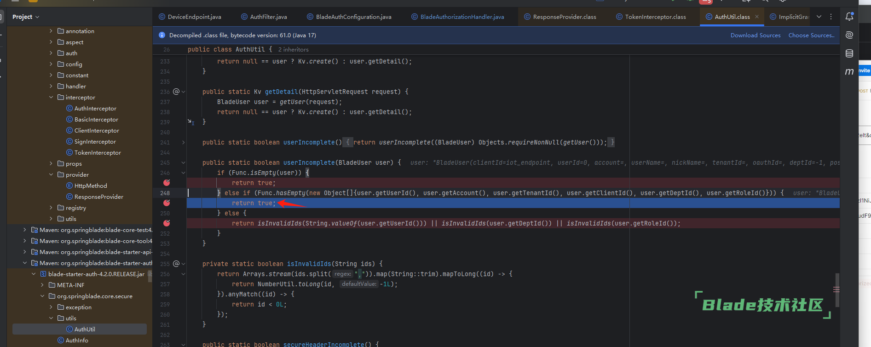This screenshot has height=347, width=871.
Task: Expand the exception folder
Action: (51, 307)
